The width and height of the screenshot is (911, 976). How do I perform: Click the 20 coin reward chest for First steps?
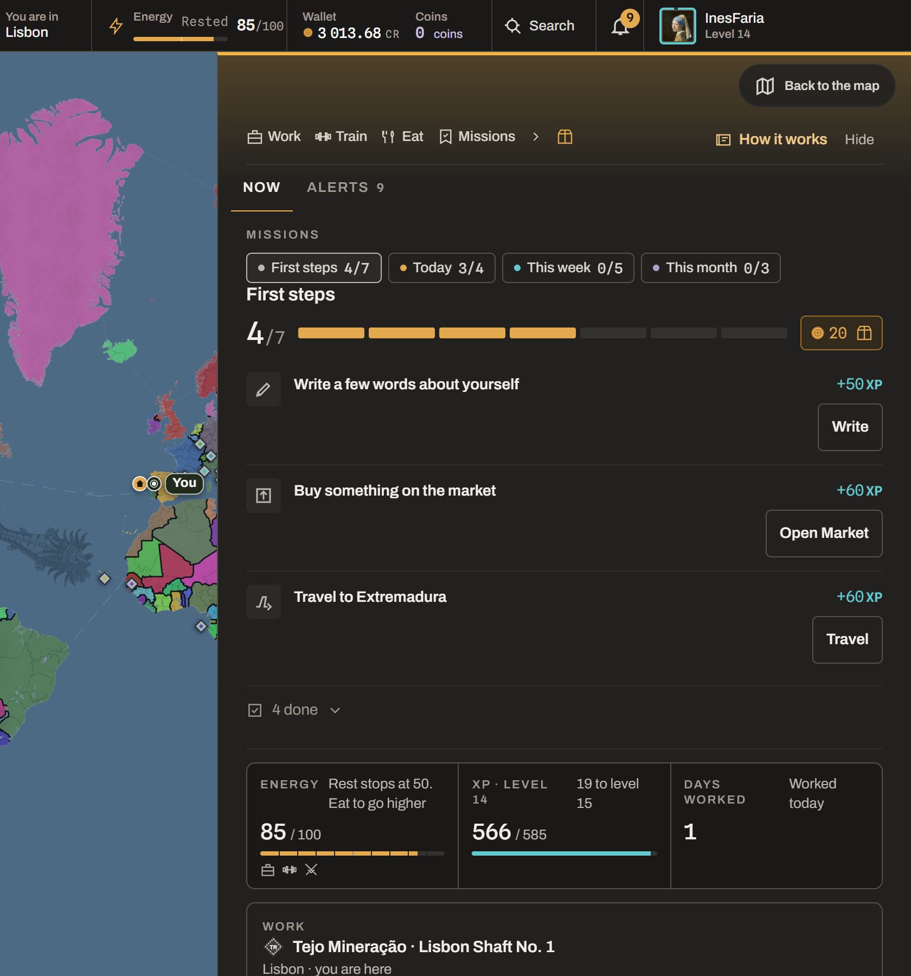click(842, 333)
